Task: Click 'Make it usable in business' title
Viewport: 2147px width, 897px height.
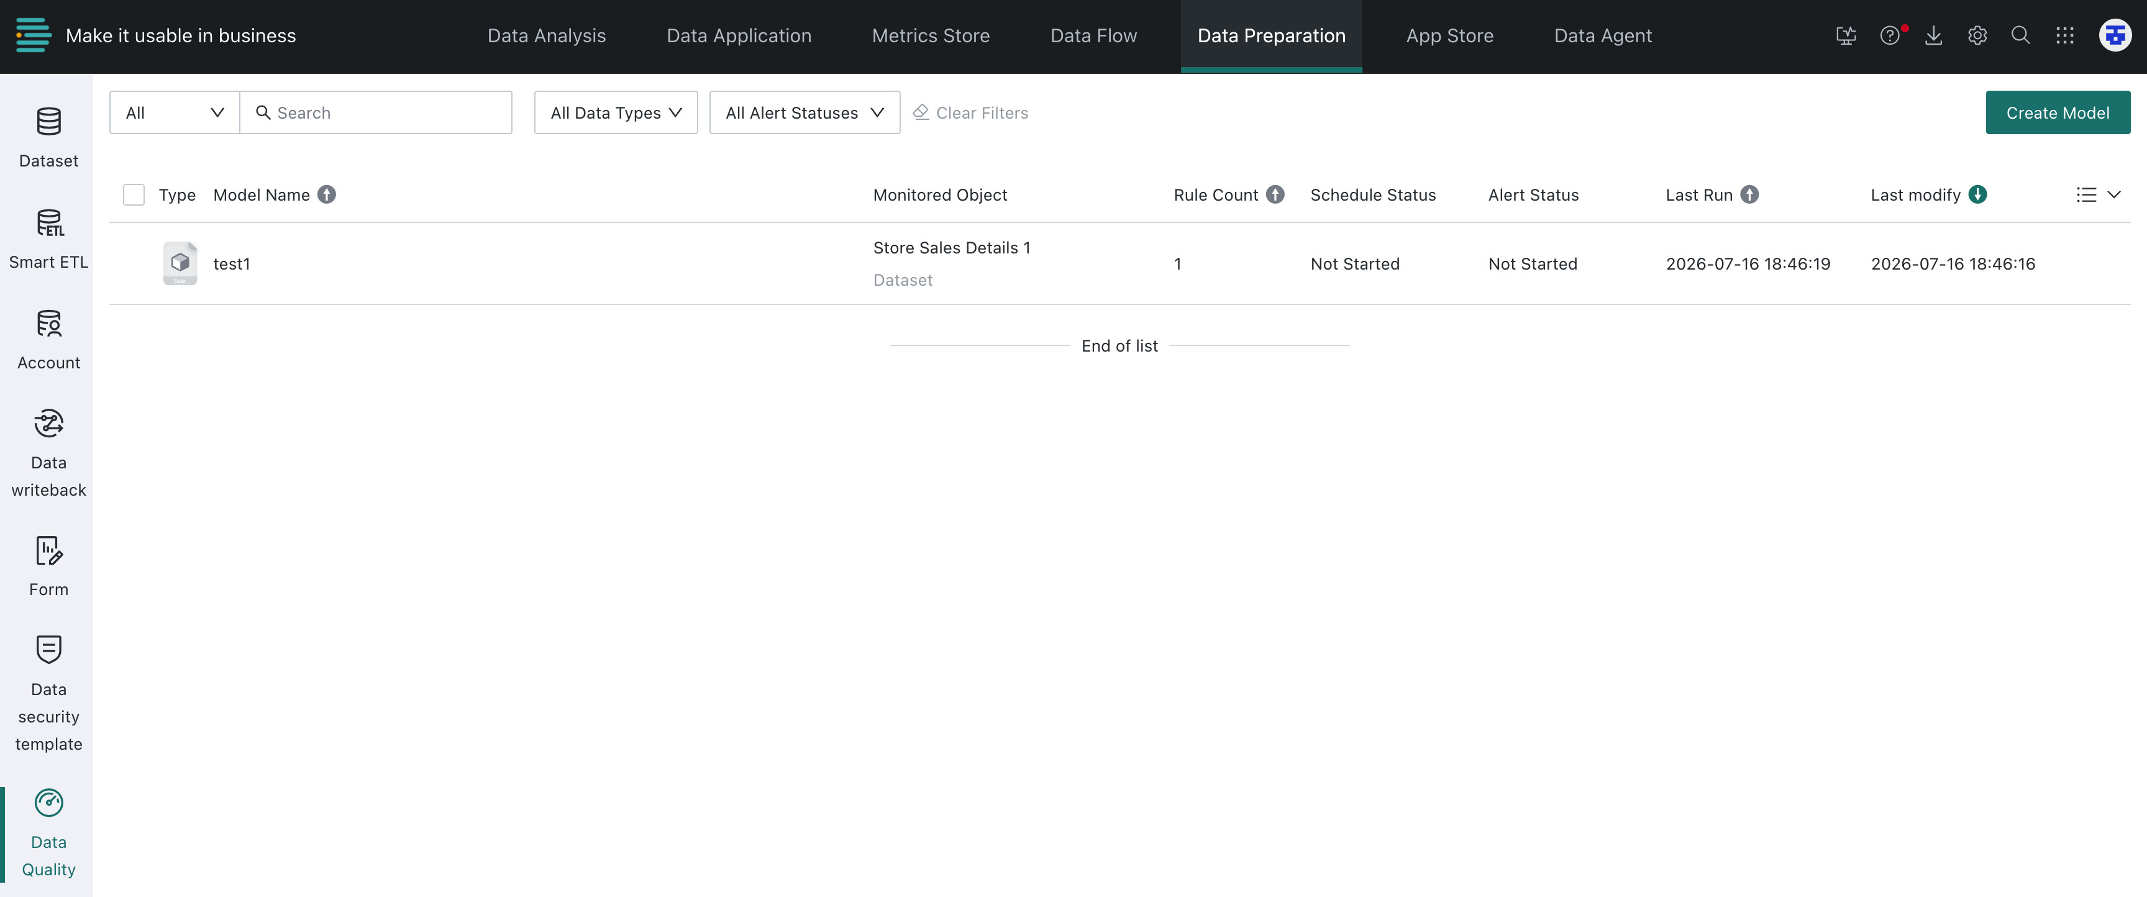Action: tap(181, 36)
